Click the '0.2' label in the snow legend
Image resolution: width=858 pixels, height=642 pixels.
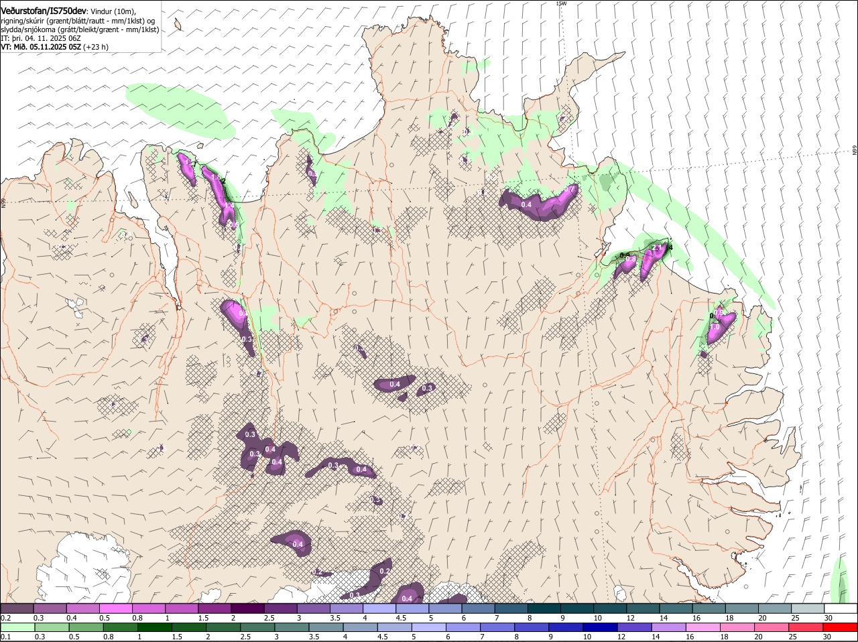coord(6,618)
